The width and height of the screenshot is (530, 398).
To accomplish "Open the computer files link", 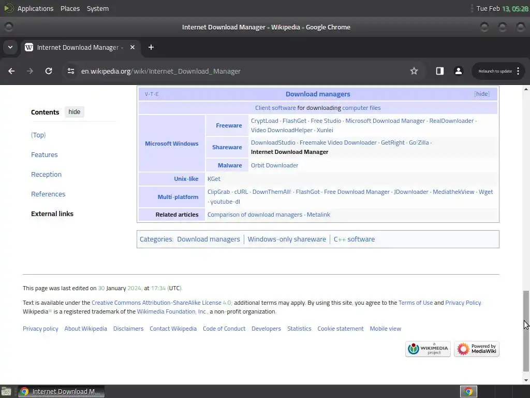I will (x=361, y=108).
